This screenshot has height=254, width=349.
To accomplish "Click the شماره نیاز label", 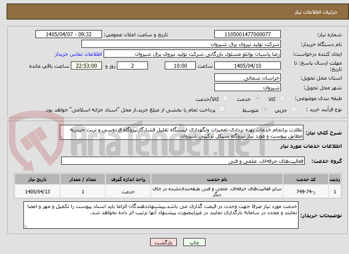I will [330, 35].
